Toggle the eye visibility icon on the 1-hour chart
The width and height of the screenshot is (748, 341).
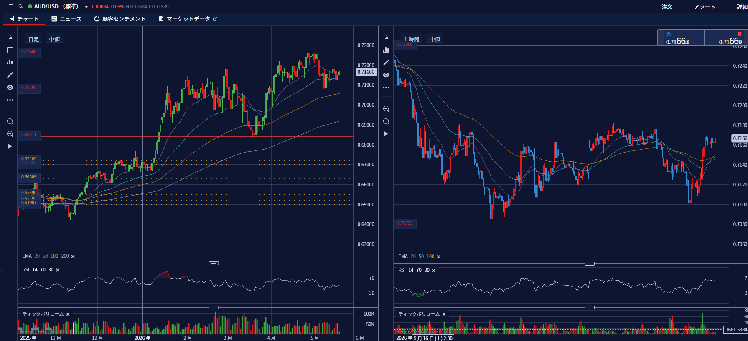386,75
